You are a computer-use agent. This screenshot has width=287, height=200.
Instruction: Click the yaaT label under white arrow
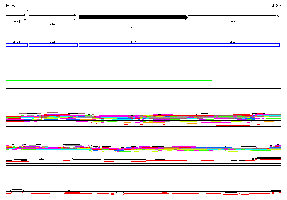pyautogui.click(x=233, y=21)
